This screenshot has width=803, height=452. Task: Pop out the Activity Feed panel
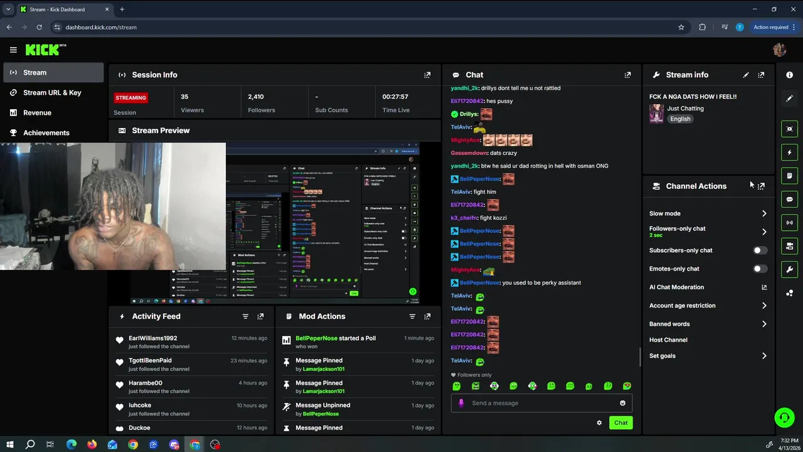coord(260,316)
